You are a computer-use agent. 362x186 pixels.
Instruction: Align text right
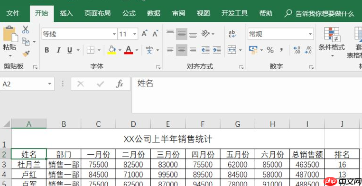pyautogui.click(x=193, y=50)
